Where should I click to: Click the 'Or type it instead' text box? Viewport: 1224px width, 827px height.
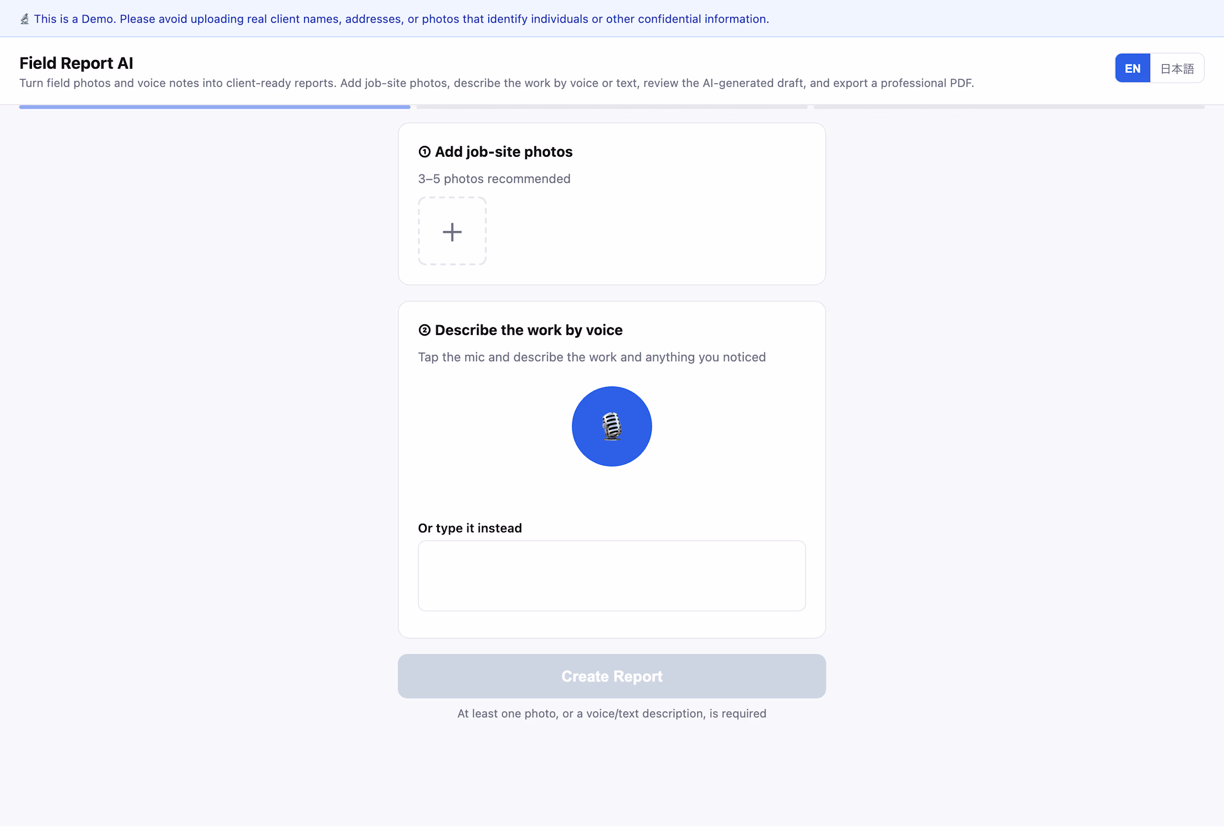point(612,576)
